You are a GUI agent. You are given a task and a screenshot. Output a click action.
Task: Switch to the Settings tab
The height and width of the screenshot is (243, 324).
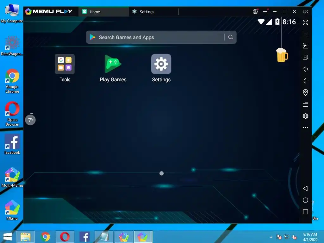[x=153, y=12]
